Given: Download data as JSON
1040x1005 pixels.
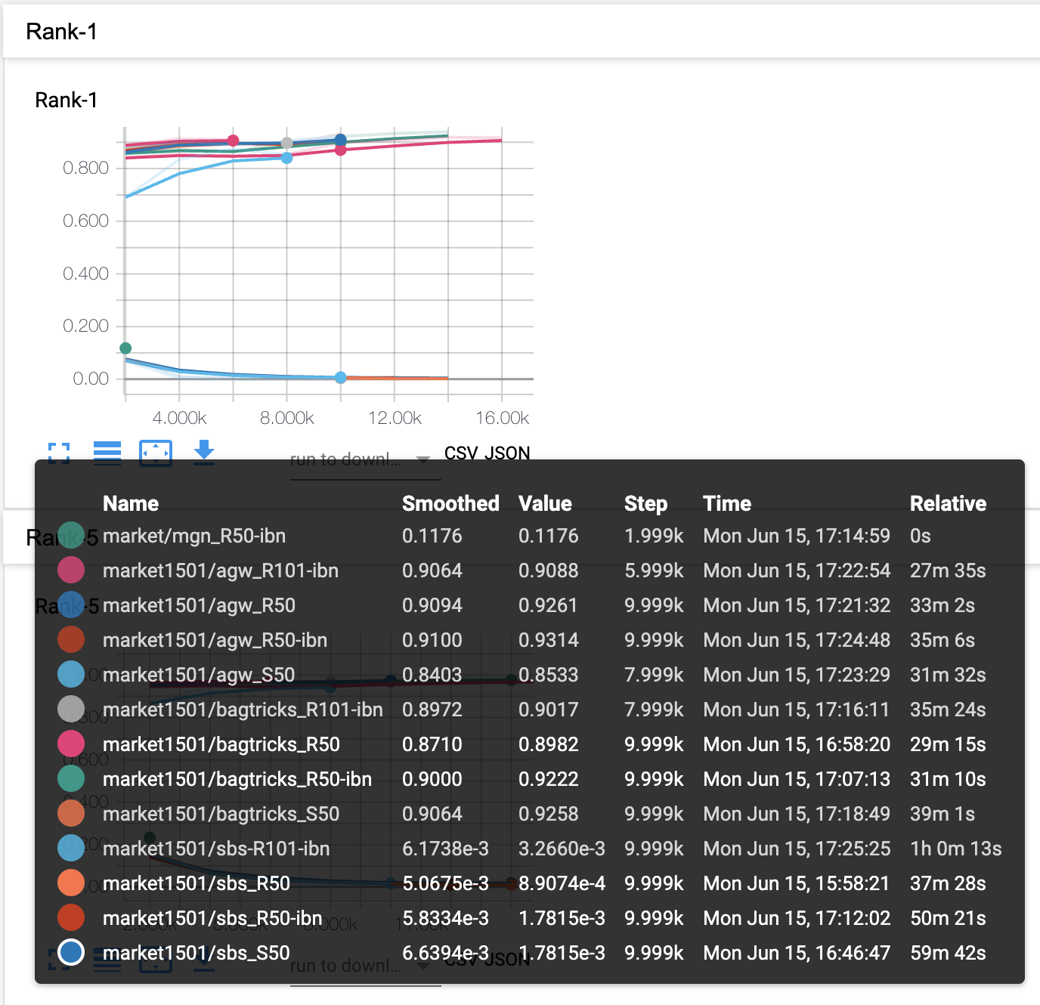Looking at the screenshot, I should pos(508,453).
